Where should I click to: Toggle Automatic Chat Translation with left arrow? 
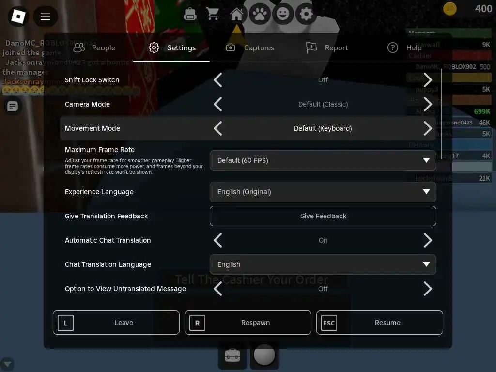[218, 240]
